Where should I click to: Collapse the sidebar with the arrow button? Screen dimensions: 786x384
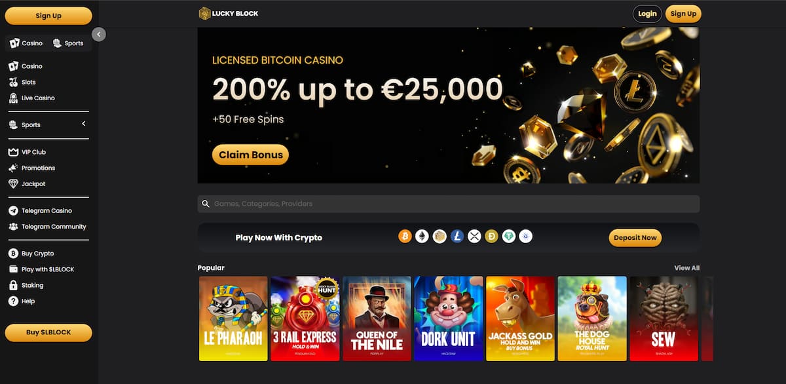point(99,34)
